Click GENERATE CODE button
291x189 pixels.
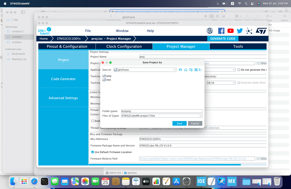223,38
